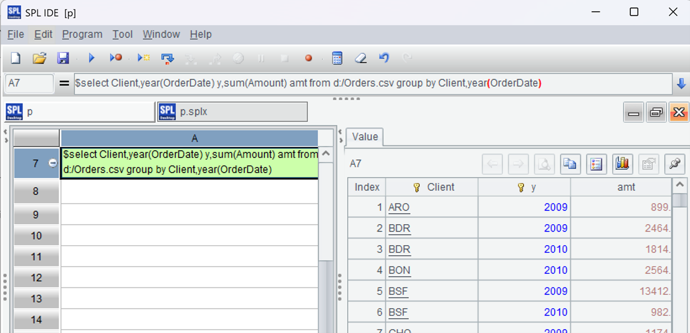The width and height of the screenshot is (690, 333).
Task: Expand the formula bar with down arrow
Action: coord(681,83)
